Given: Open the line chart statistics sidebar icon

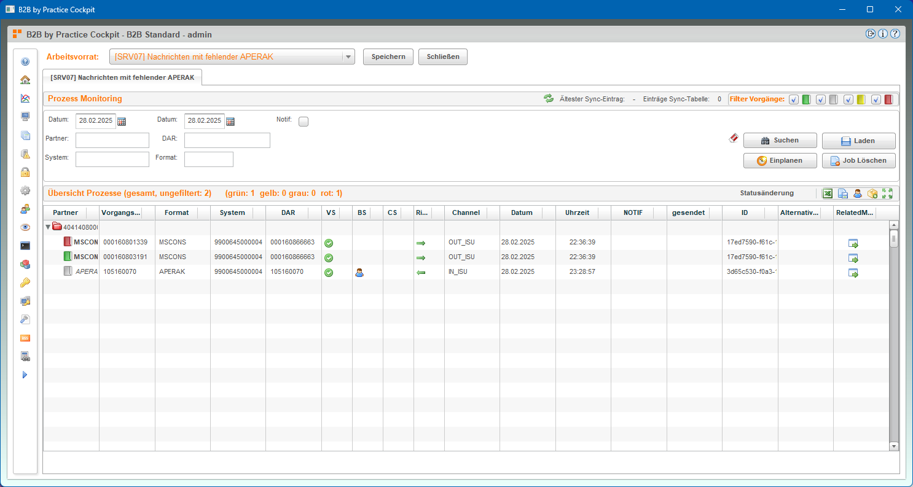Looking at the screenshot, I should (x=25, y=98).
